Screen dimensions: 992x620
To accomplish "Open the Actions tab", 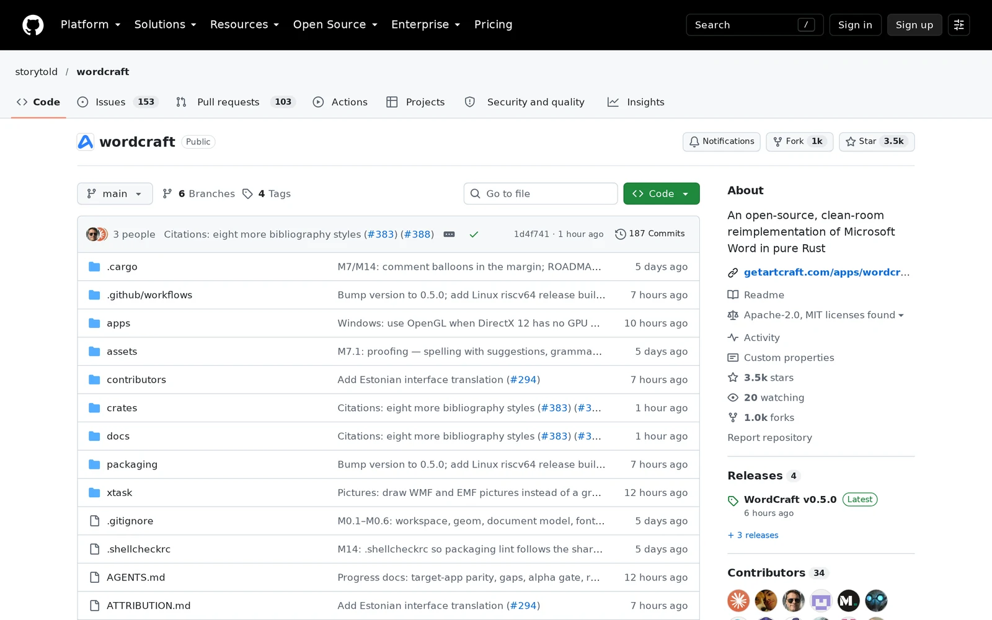I will (x=340, y=102).
